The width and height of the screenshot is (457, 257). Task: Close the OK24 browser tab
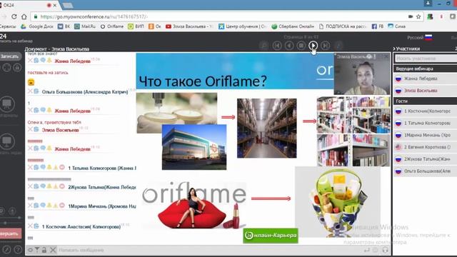(55, 5)
